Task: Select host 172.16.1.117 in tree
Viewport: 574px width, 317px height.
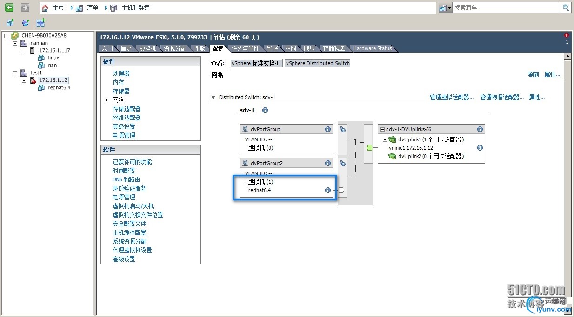Action: [x=54, y=50]
